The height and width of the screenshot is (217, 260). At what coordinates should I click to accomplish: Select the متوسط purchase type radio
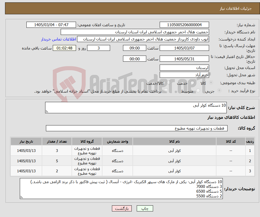click(198, 91)
